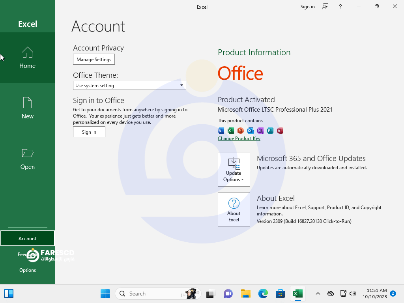Screen dimensions: 404x303
Task: Open the Widgets panel in the taskbar
Action: [x=9, y=294]
